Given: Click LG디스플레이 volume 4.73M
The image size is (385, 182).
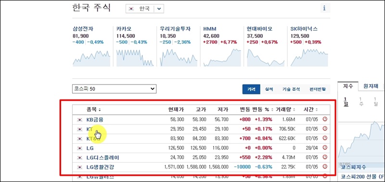Looking at the screenshot, I should tap(289, 158).
